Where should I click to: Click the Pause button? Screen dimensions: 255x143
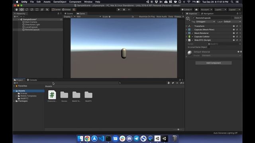(x=124, y=10)
